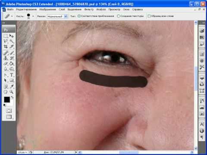Open the Выделение menu

(x=75, y=9)
